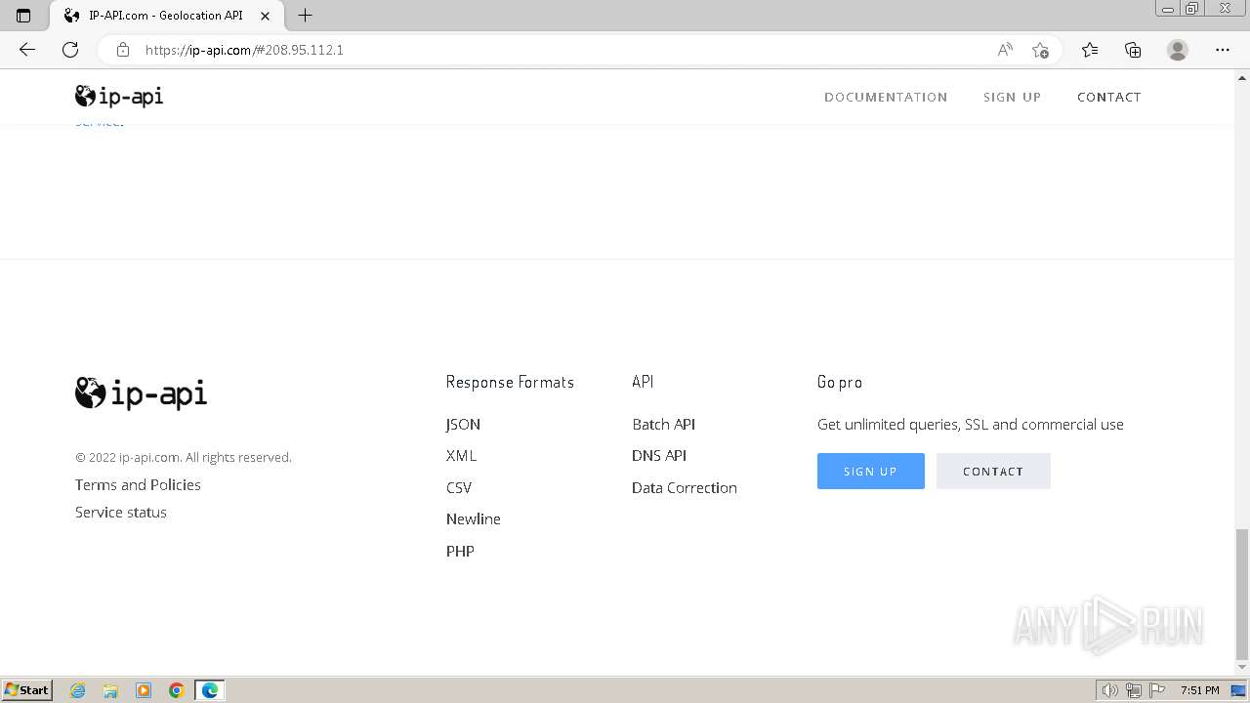Screen dimensions: 1250x703
Task: Reload the page with the refresh icon
Action: click(70, 50)
